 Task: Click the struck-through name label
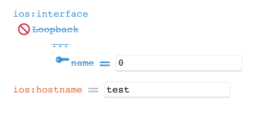tap(82, 63)
